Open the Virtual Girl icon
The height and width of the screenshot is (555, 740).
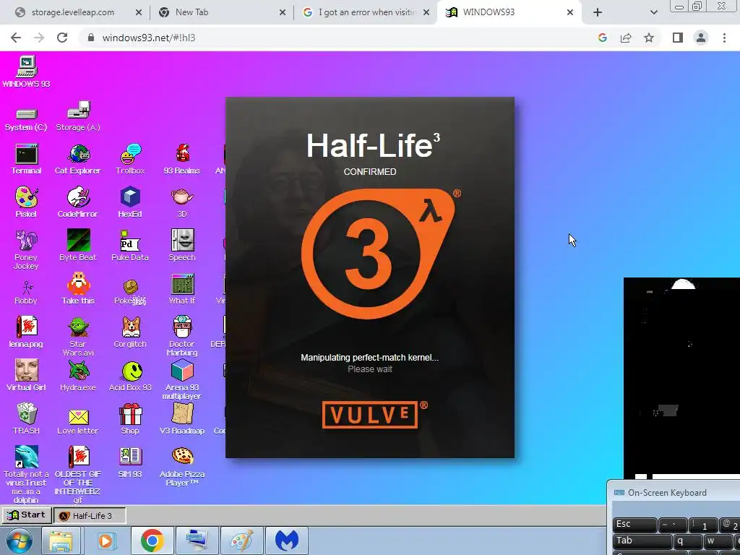[27, 376]
